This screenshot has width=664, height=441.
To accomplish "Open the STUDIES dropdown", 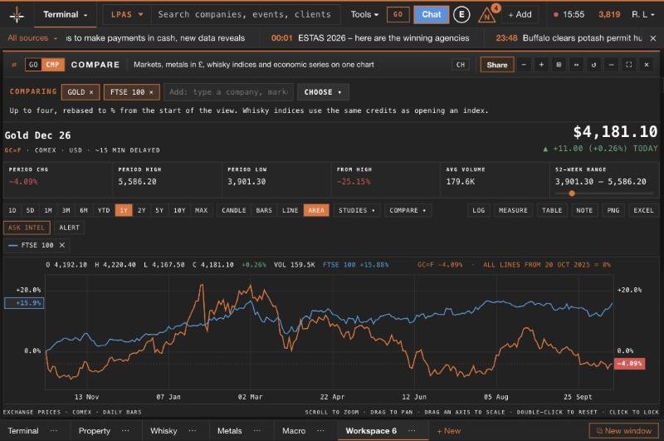I will (x=357, y=211).
